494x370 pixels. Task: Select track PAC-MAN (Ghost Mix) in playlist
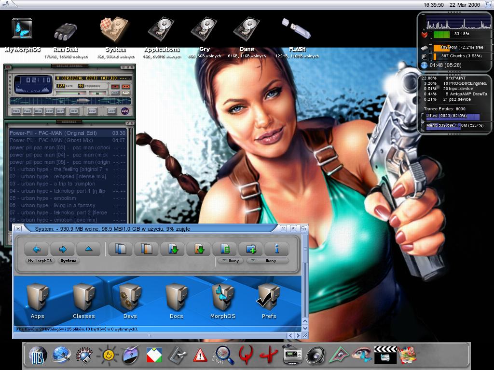pyautogui.click(x=68, y=140)
